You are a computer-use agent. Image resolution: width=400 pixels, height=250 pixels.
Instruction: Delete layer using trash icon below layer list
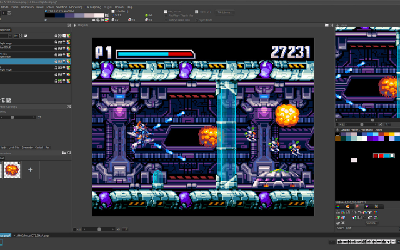click(x=4, y=100)
